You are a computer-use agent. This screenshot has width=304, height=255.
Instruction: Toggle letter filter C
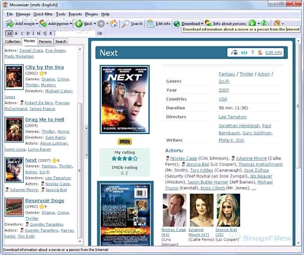(22, 34)
